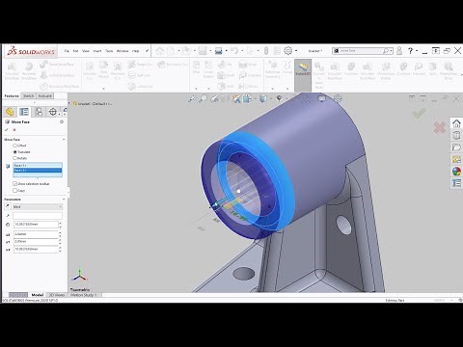
Task: Open the Help menu
Action: 136,51
